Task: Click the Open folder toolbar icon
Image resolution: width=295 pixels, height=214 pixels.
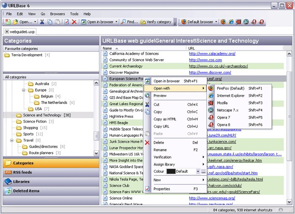Action: tap(16, 22)
